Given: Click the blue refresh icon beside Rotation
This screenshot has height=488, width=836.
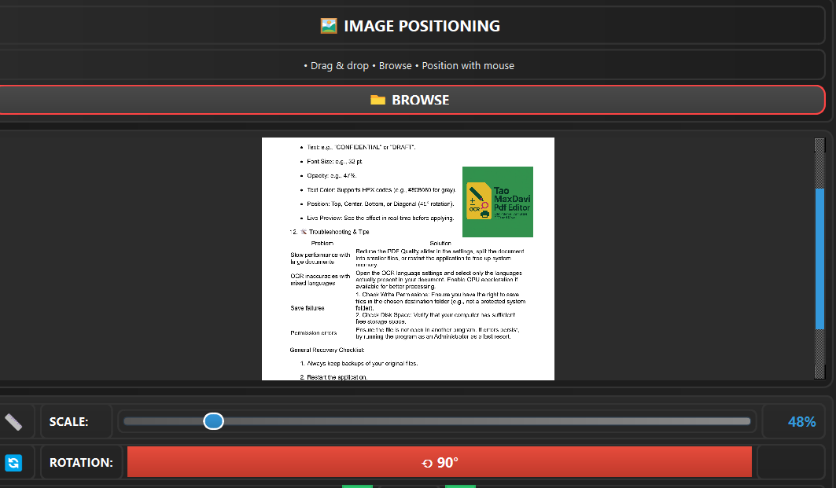Looking at the screenshot, I should [13, 463].
